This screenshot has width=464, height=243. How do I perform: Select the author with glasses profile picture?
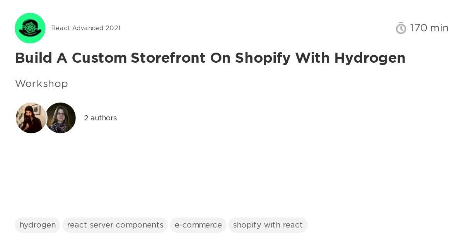[x=61, y=118]
